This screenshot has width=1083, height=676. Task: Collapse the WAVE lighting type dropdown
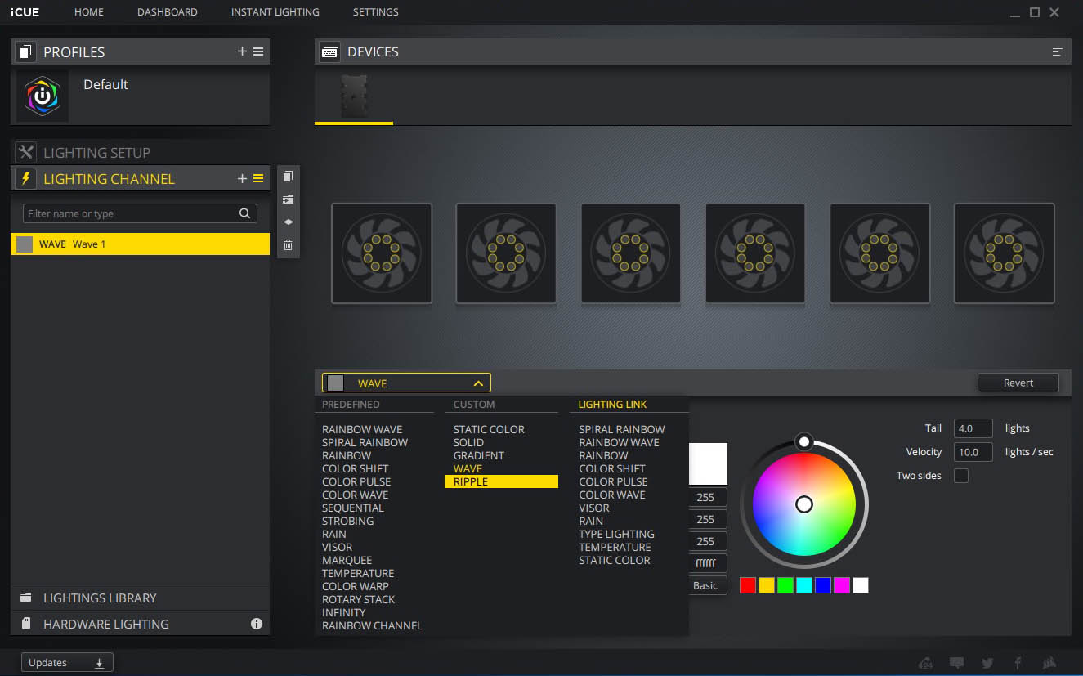(406, 383)
